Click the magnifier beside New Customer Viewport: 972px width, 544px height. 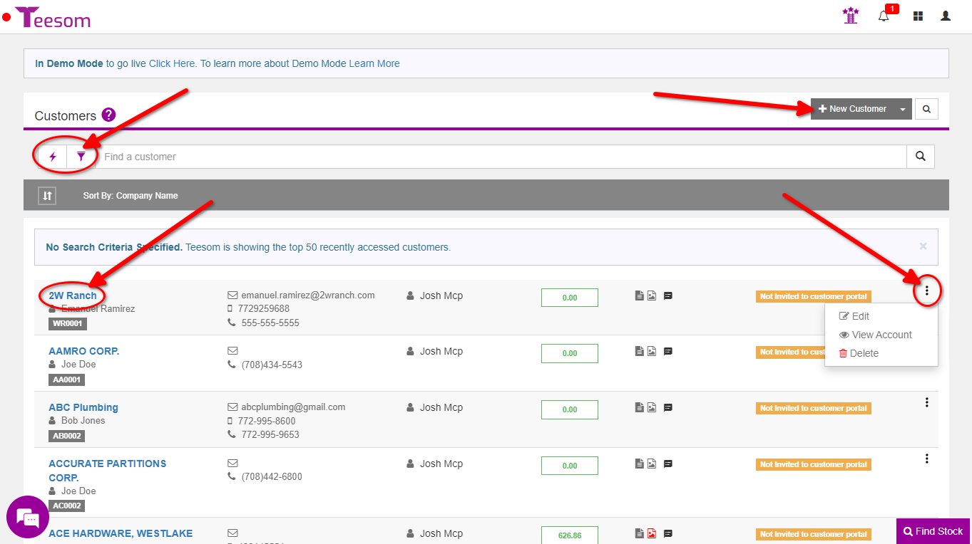926,109
